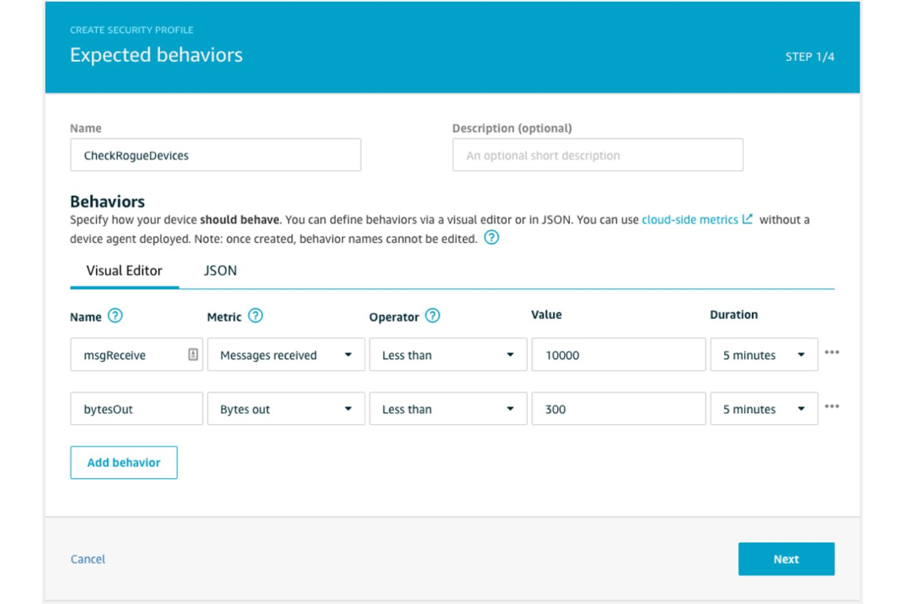Click help icon next to Name column
This screenshot has height=604, width=905.
pos(115,316)
